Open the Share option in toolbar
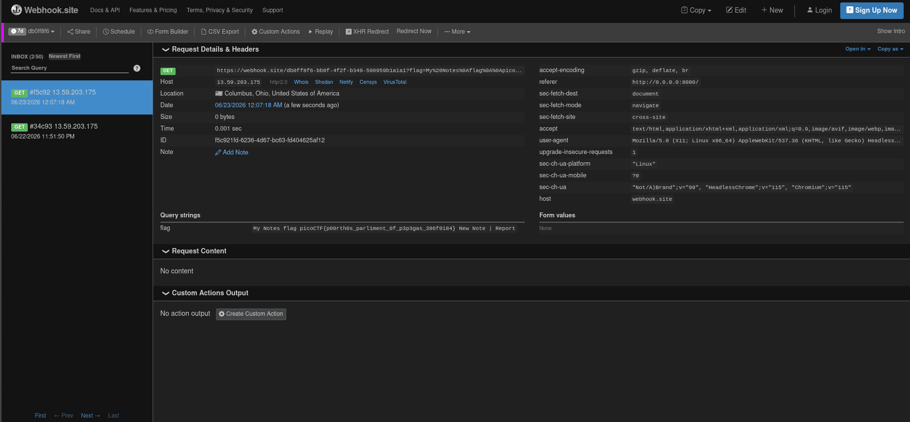 click(79, 32)
